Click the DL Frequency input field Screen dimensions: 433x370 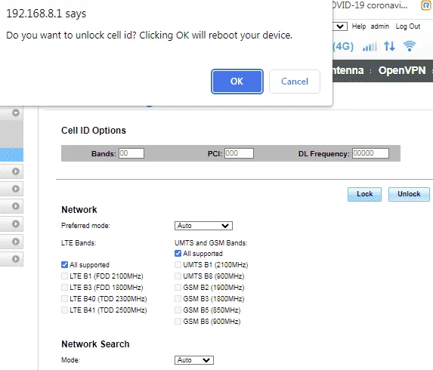point(370,153)
